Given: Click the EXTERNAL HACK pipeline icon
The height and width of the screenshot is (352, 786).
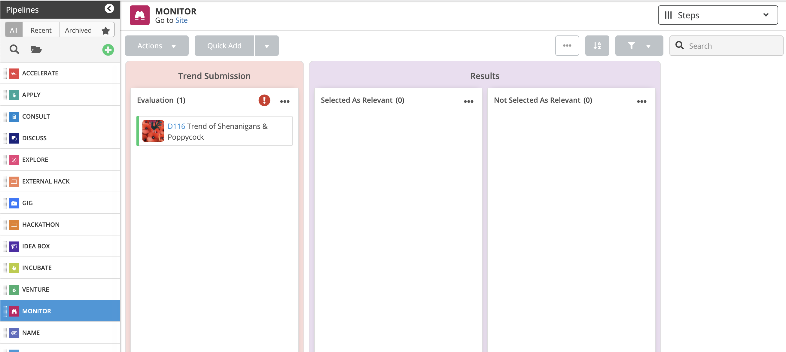Looking at the screenshot, I should point(14,182).
